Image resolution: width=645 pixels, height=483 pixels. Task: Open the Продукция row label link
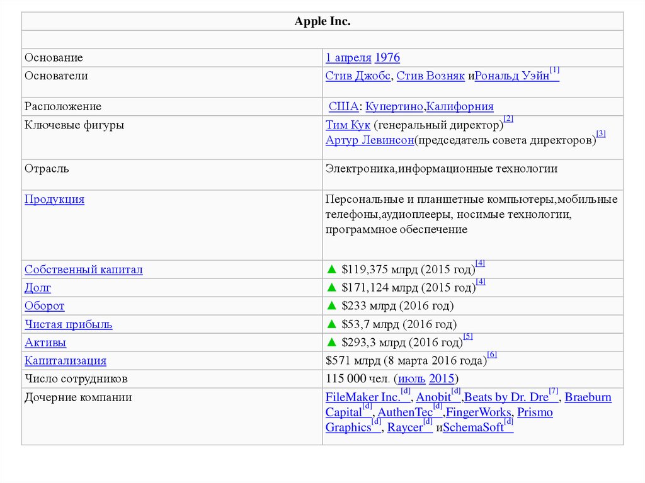coord(54,200)
